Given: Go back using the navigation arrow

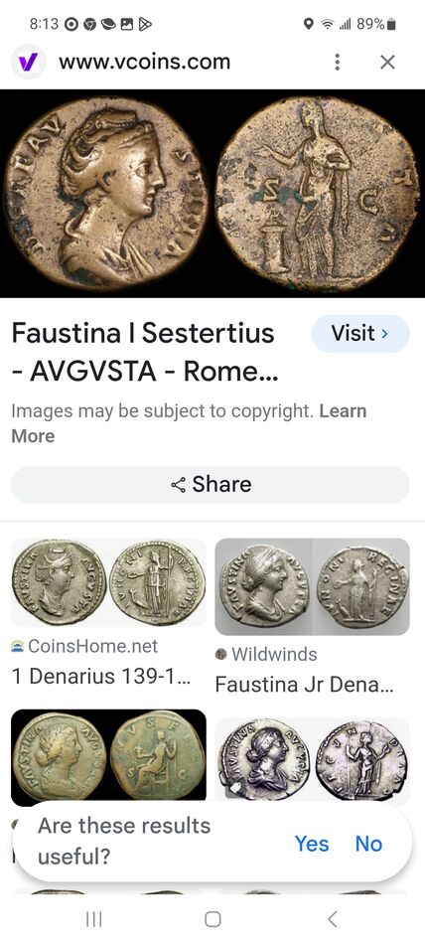Looking at the screenshot, I should pyautogui.click(x=332, y=919).
